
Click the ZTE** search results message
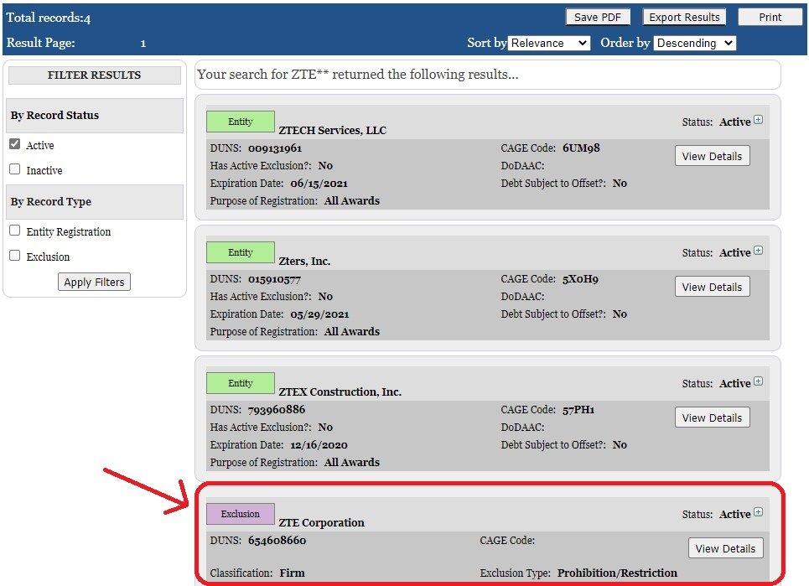(x=357, y=75)
